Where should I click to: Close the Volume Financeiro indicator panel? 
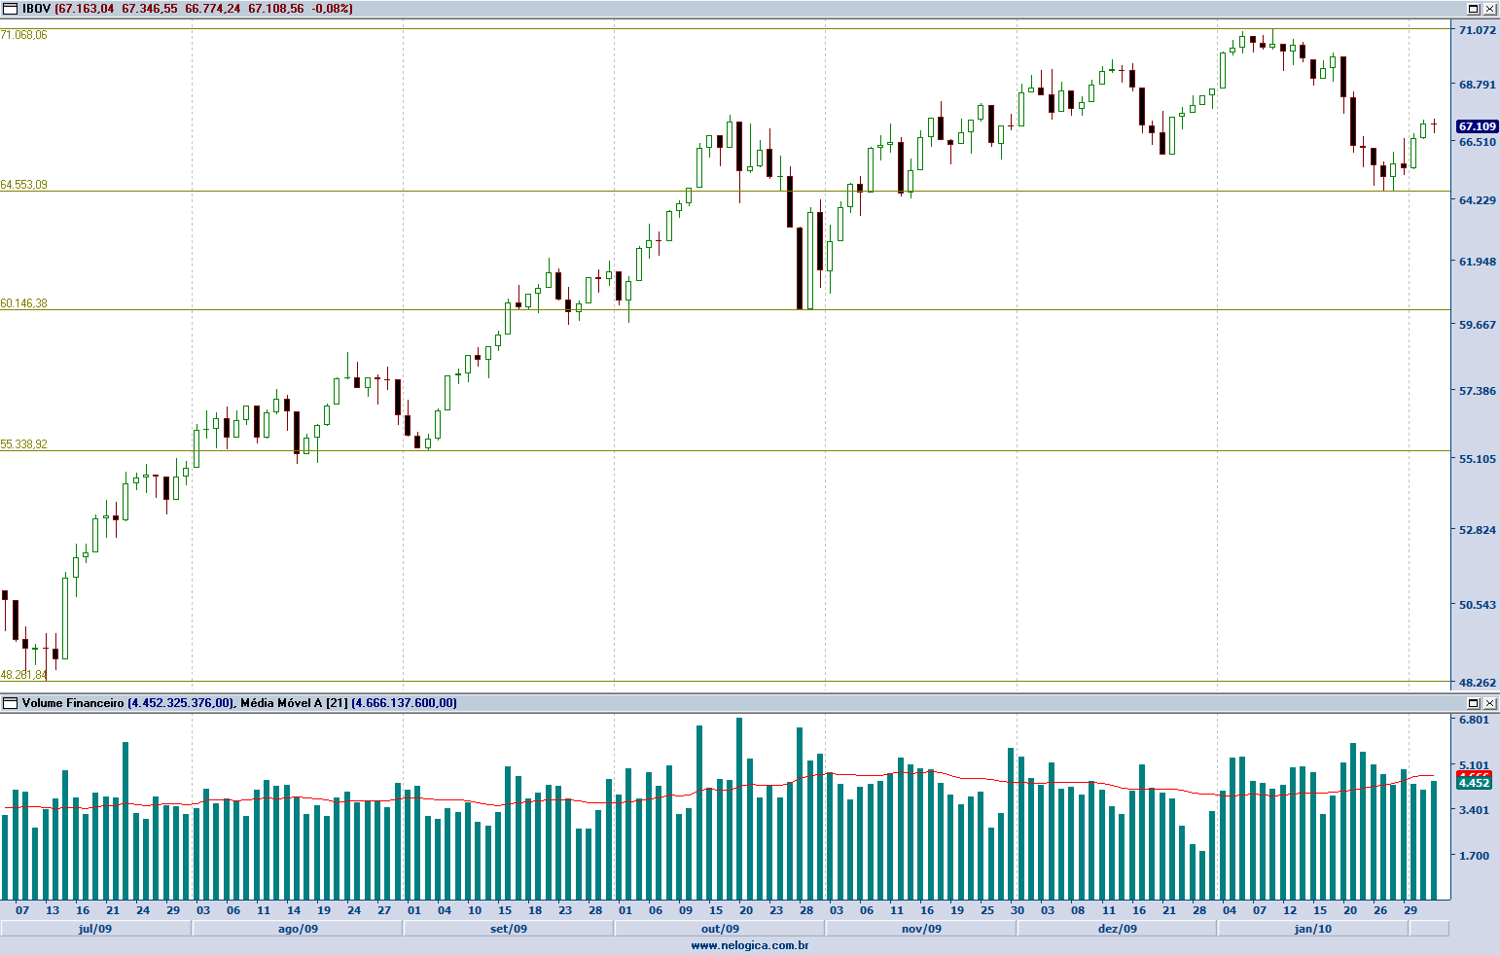coord(1489,703)
